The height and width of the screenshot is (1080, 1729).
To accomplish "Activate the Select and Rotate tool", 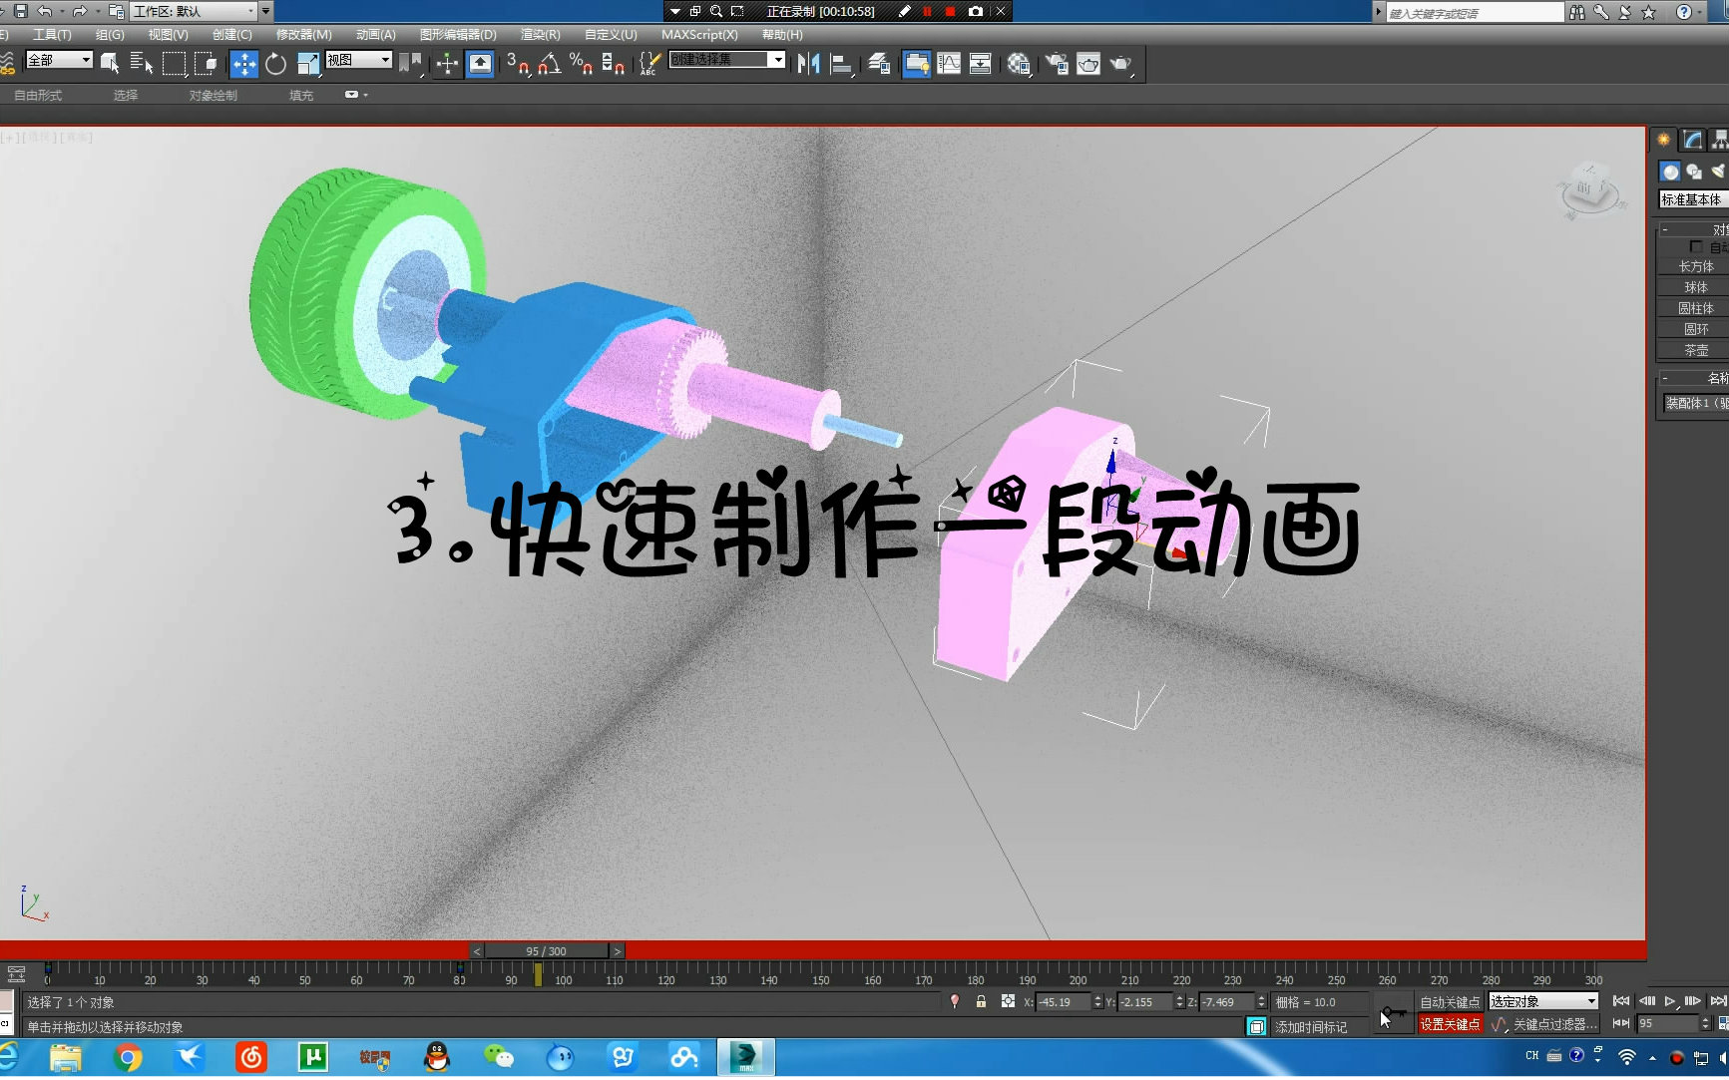I will 275,64.
